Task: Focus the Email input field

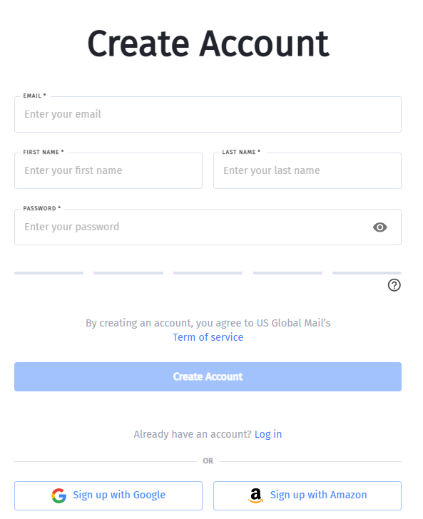Action: tap(208, 115)
